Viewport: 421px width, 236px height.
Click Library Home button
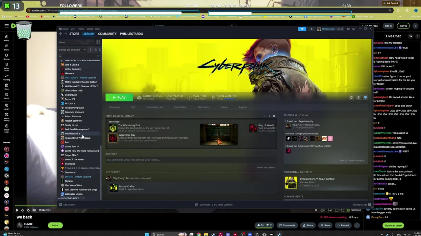(62, 42)
